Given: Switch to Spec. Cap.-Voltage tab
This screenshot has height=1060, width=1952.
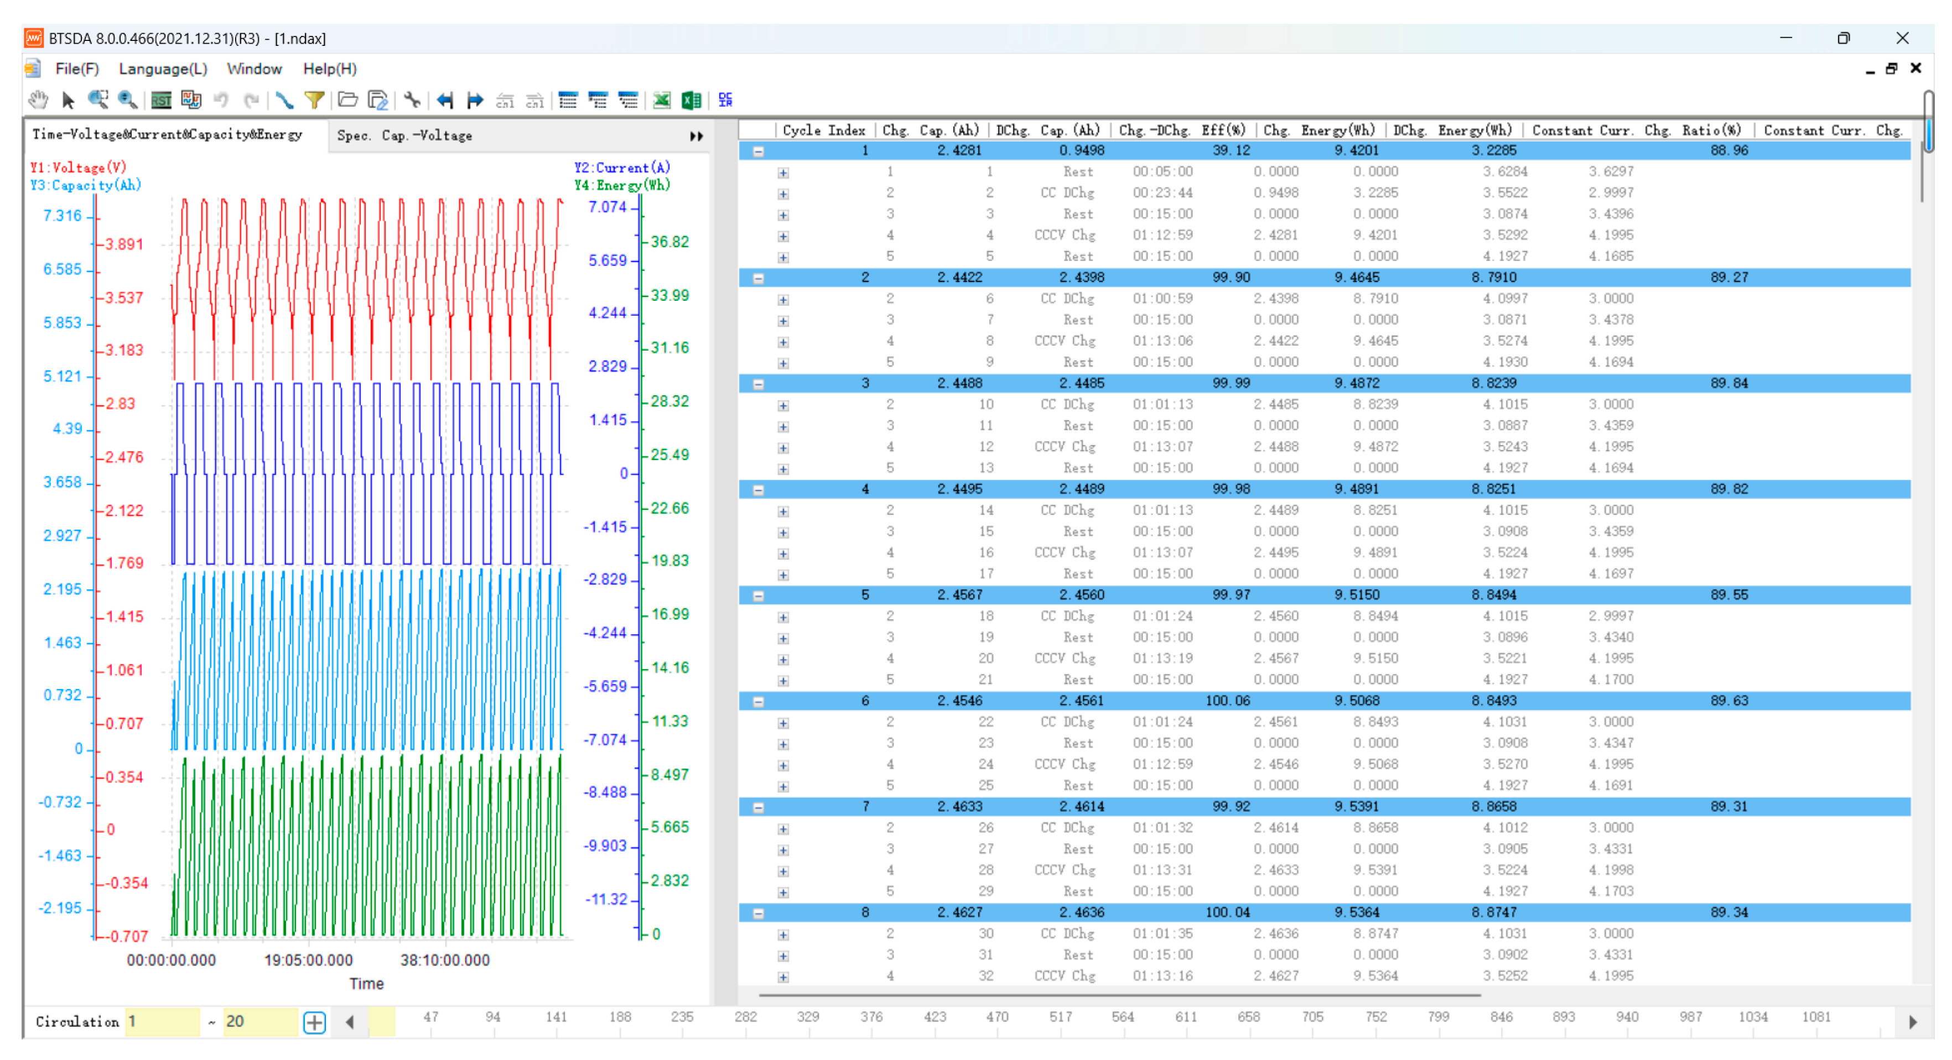Looking at the screenshot, I should tap(404, 135).
